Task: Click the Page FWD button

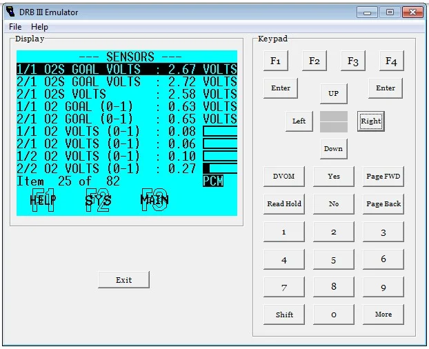Action: [383, 177]
